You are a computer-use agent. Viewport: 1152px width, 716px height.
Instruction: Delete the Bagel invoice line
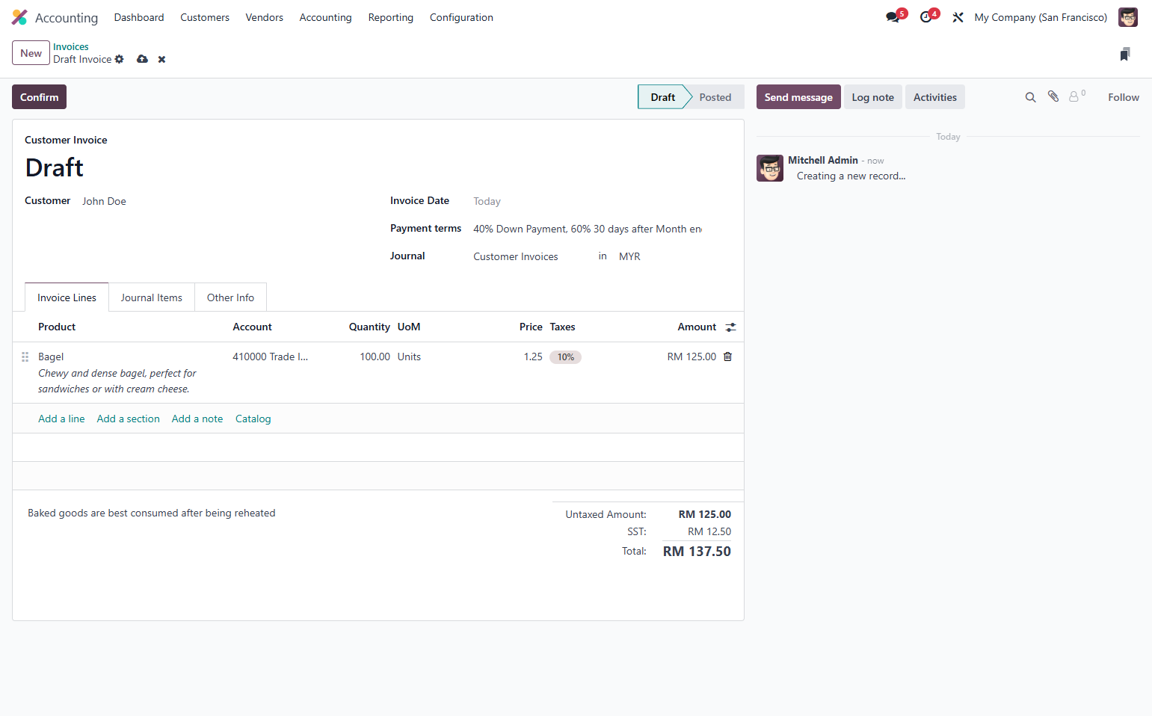coord(727,357)
